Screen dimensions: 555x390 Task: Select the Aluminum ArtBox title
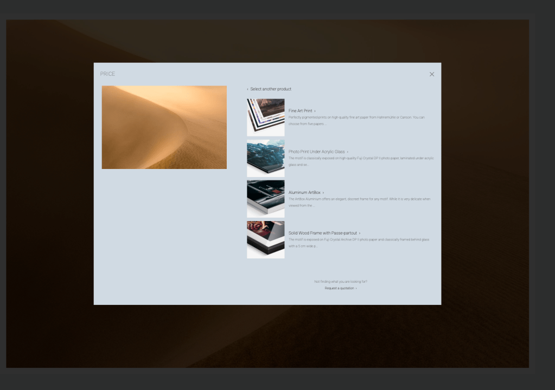coord(304,192)
